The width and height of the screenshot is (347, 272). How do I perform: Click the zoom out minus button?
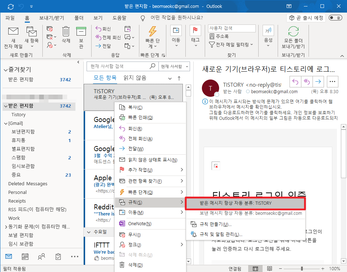tap(281, 269)
